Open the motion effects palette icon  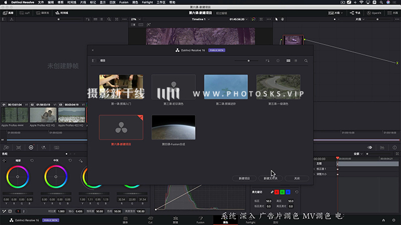pyautogui.click(x=57, y=147)
